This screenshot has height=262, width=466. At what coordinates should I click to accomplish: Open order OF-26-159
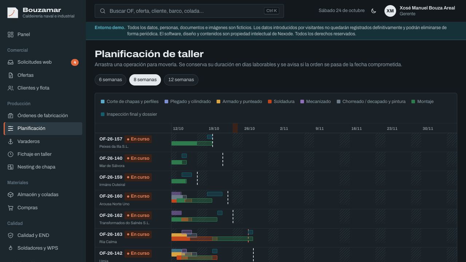click(111, 177)
